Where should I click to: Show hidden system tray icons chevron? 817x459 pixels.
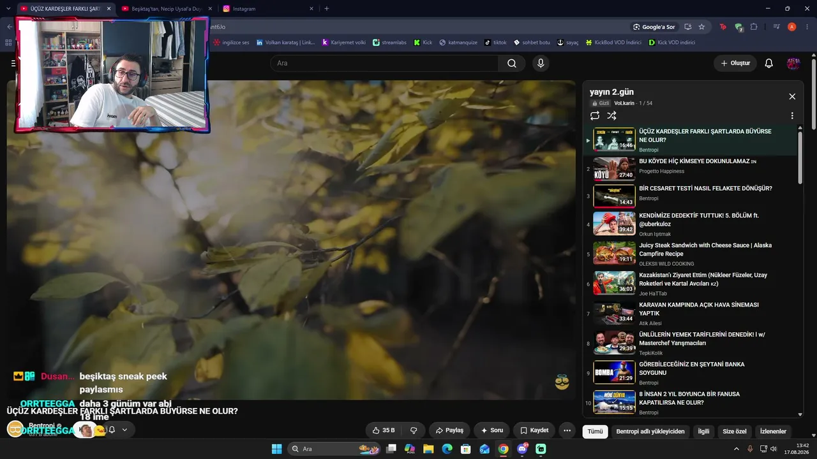[736, 449]
